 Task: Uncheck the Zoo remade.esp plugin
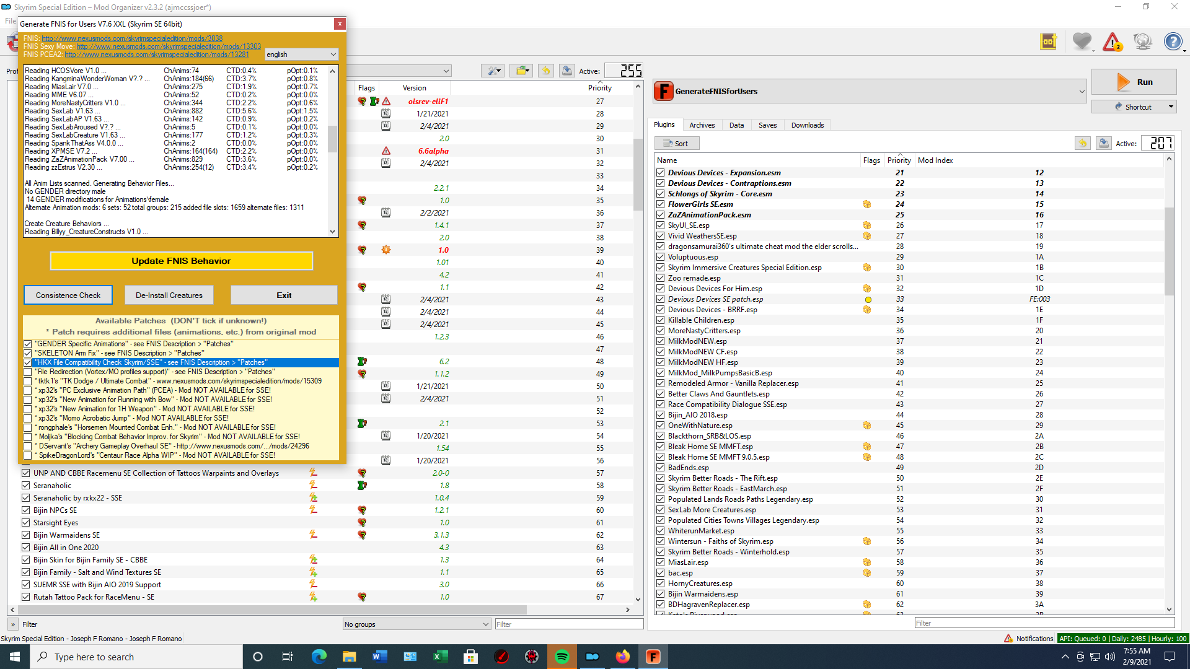[661, 278]
